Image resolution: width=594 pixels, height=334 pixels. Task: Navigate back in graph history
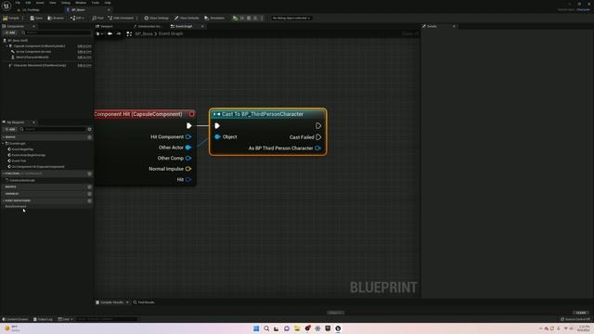click(110, 33)
